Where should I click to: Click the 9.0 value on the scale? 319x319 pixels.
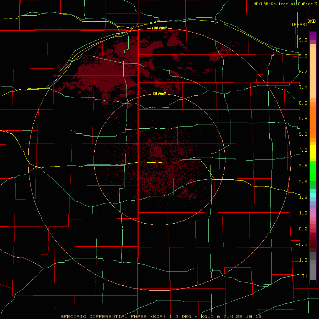tap(303, 56)
